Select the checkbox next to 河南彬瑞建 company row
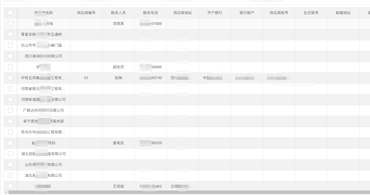370x195 pixels. click(x=10, y=99)
